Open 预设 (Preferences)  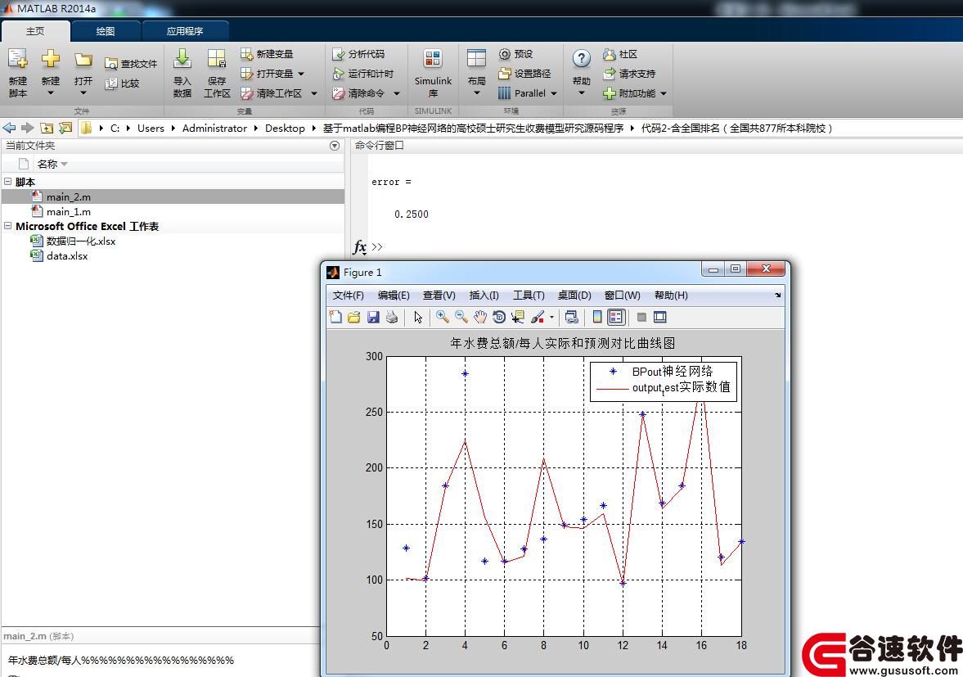516,54
